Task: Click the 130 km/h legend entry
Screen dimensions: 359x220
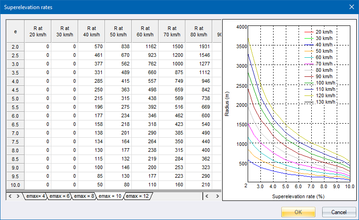Action: click(x=324, y=102)
